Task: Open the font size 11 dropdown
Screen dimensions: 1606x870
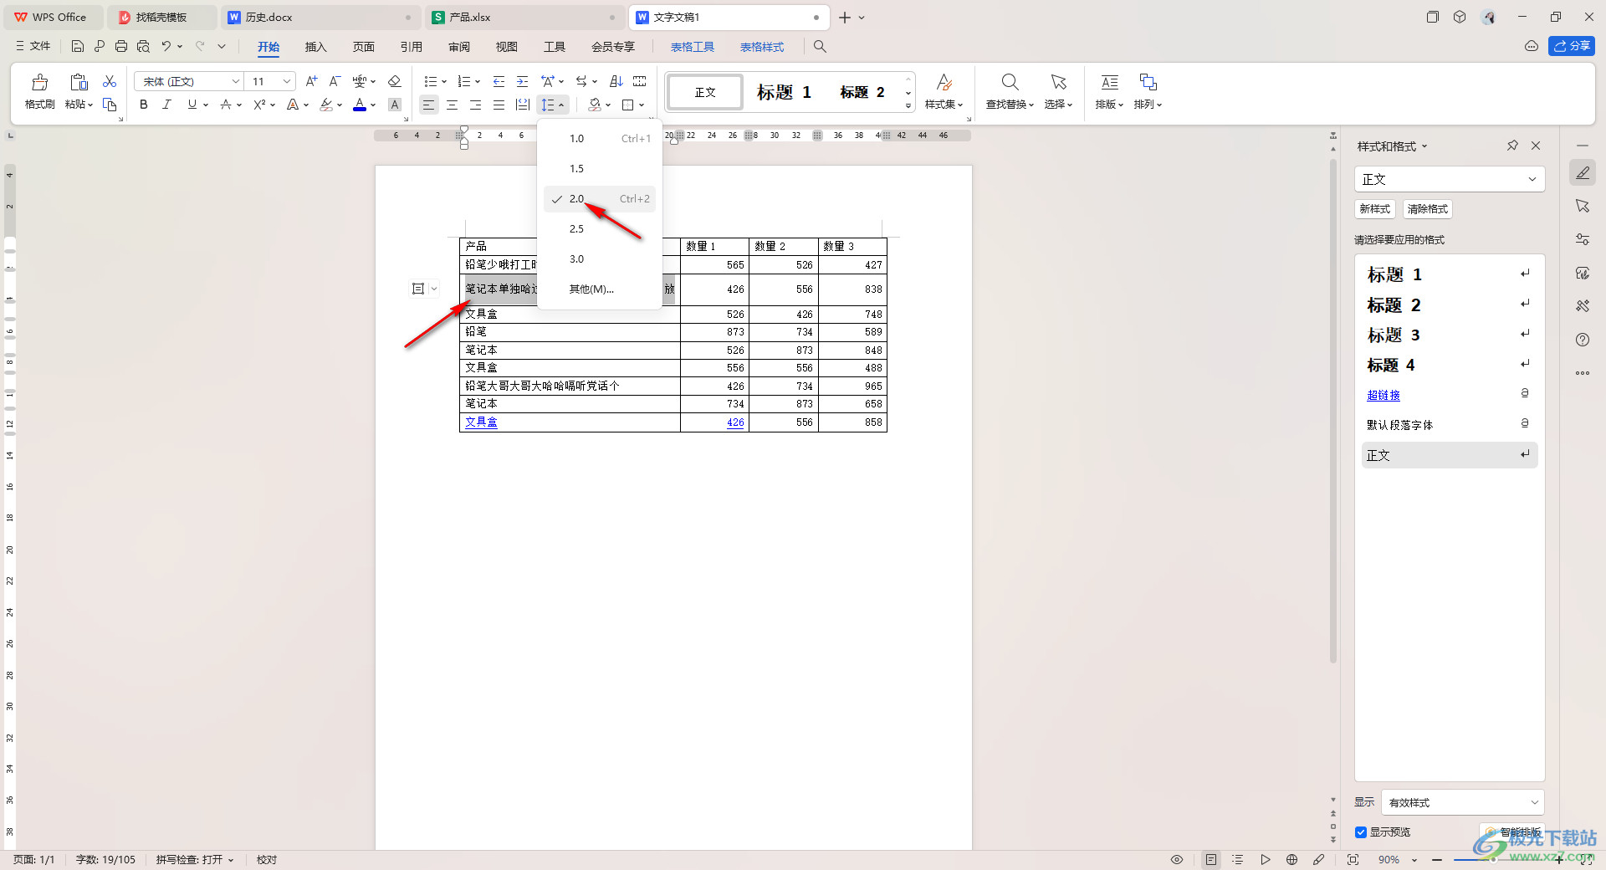Action: point(287,81)
